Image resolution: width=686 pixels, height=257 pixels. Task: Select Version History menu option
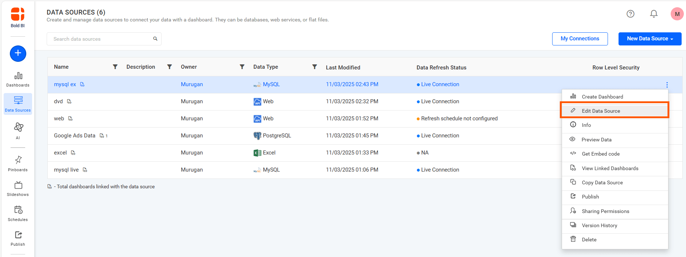click(615, 225)
